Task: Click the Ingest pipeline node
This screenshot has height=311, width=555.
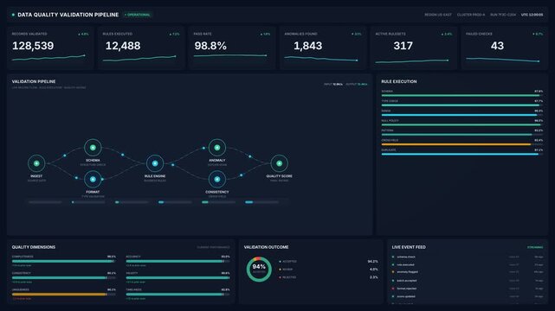Action: coord(36,163)
